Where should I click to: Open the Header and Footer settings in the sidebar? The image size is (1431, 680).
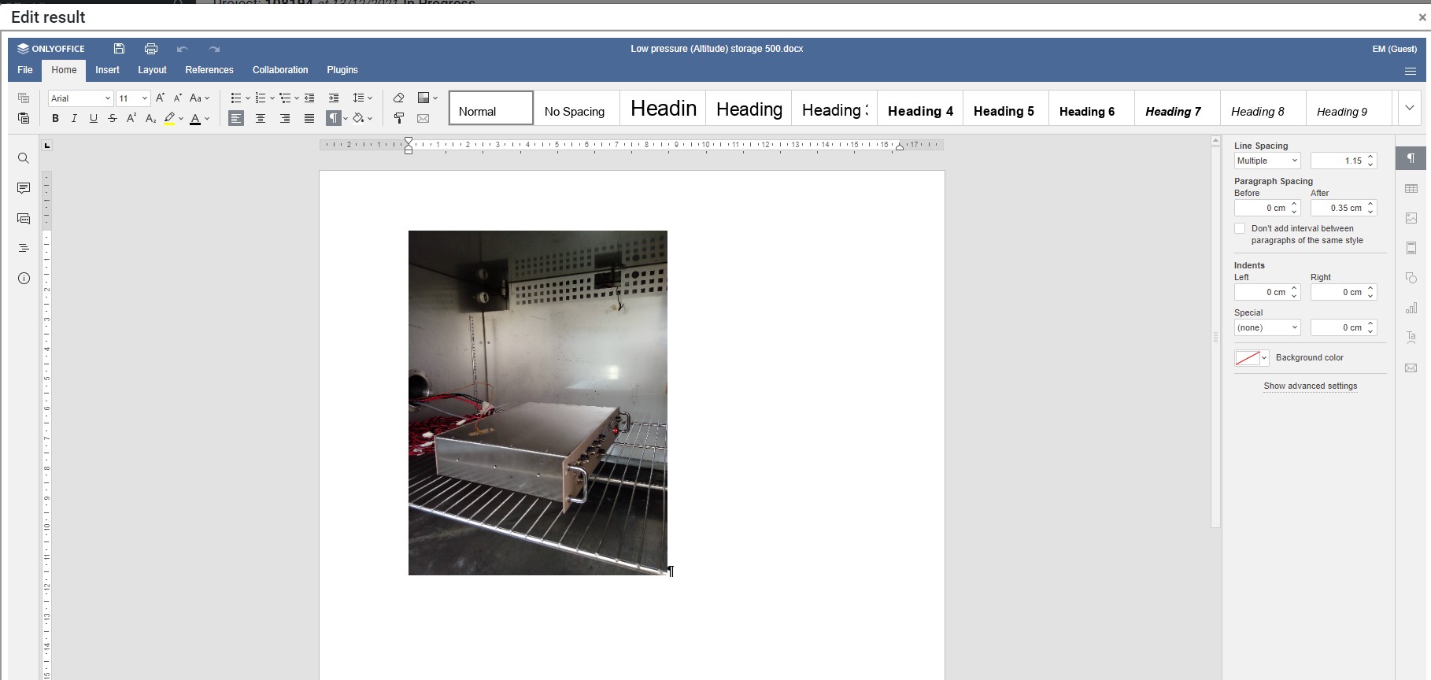coord(1411,248)
